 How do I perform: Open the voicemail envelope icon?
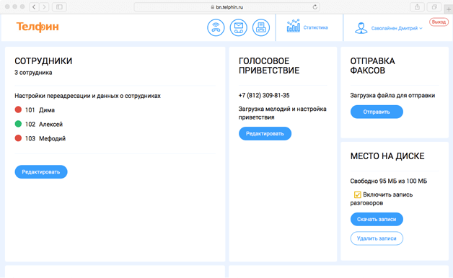click(238, 27)
